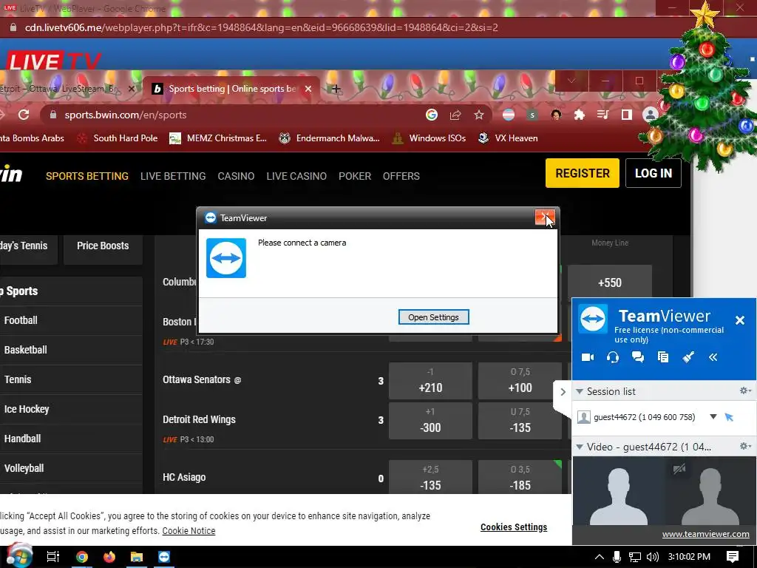Open Video section gear options

pyautogui.click(x=745, y=446)
